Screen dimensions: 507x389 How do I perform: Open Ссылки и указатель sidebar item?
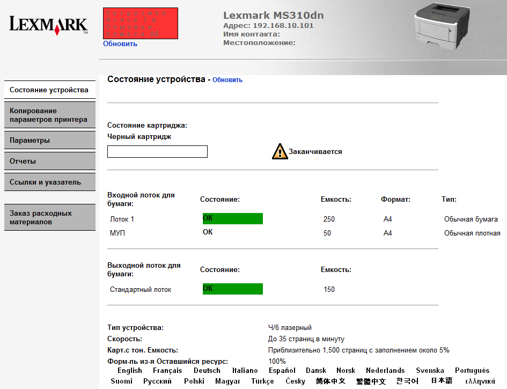(x=50, y=182)
